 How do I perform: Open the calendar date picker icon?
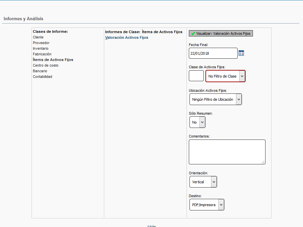241,53
